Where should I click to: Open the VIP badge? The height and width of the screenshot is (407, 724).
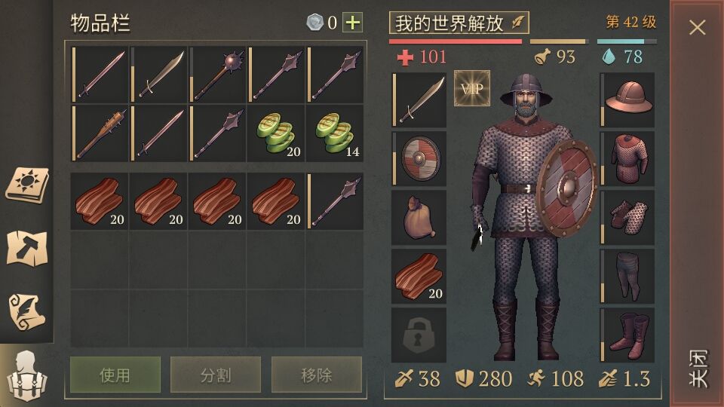click(472, 88)
